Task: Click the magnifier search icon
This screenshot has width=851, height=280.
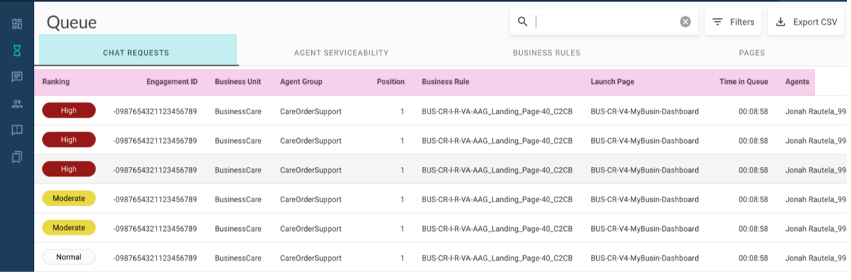Action: coord(523,22)
